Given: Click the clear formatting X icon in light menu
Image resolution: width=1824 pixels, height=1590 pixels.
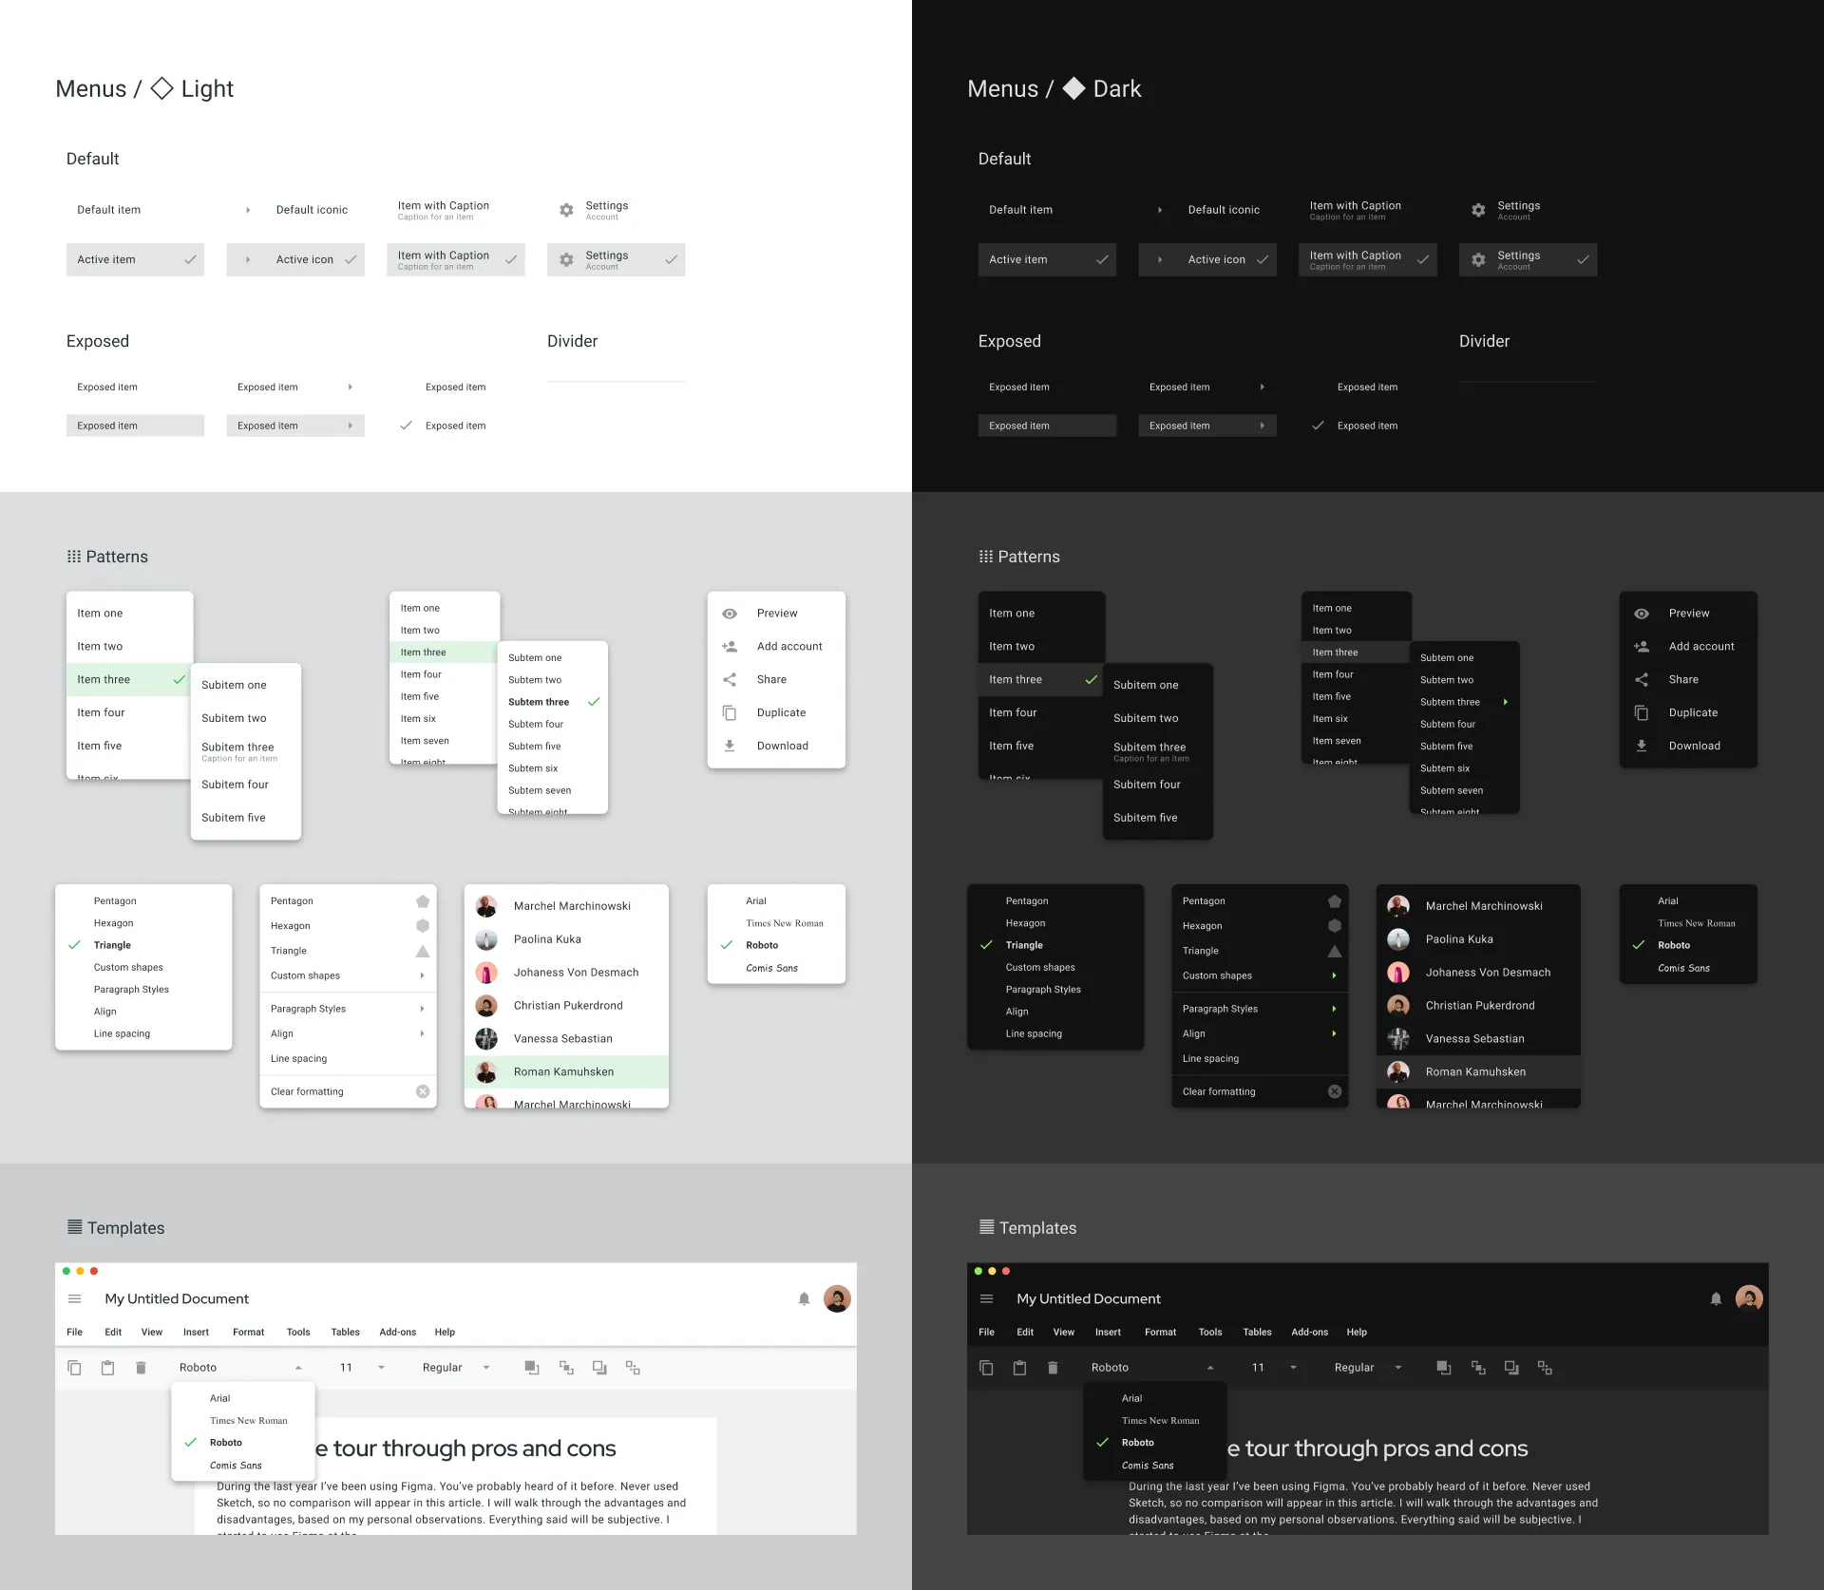Looking at the screenshot, I should tap(423, 1091).
